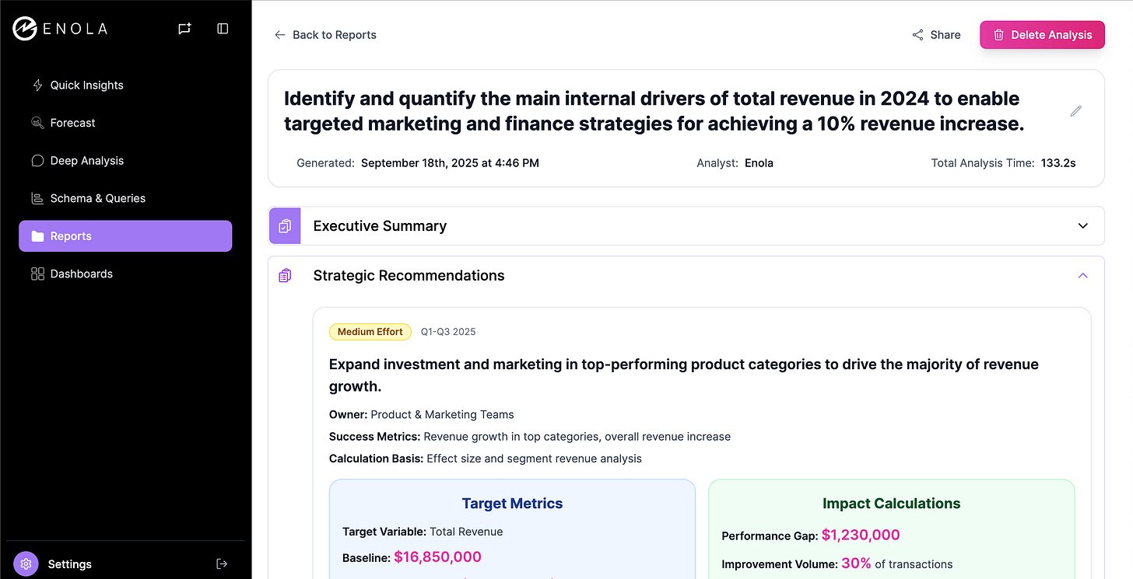Image resolution: width=1133 pixels, height=579 pixels.
Task: Open the Deep Analysis page
Action: 86,161
